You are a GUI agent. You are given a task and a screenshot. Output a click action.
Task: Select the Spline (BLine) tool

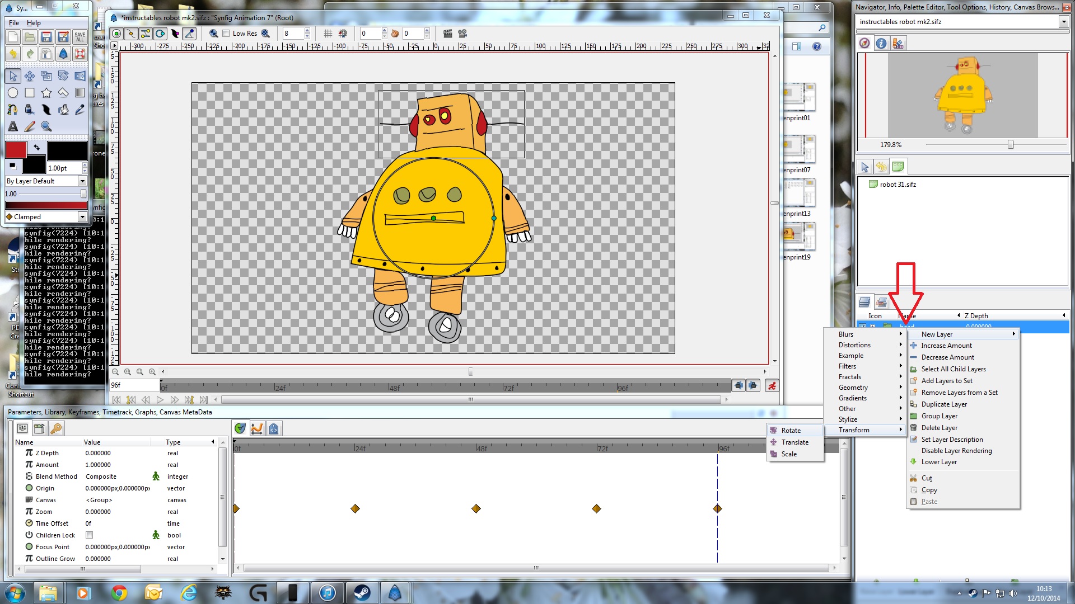[x=13, y=110]
